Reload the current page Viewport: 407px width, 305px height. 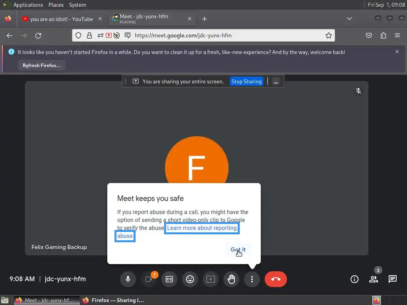tap(38, 35)
